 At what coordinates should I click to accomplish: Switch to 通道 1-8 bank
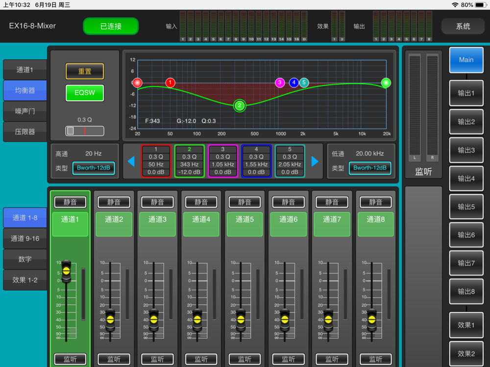pyautogui.click(x=25, y=218)
